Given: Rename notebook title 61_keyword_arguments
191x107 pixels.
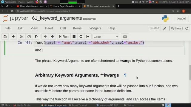Looking at the screenshot, I should pyautogui.click(x=57, y=18).
